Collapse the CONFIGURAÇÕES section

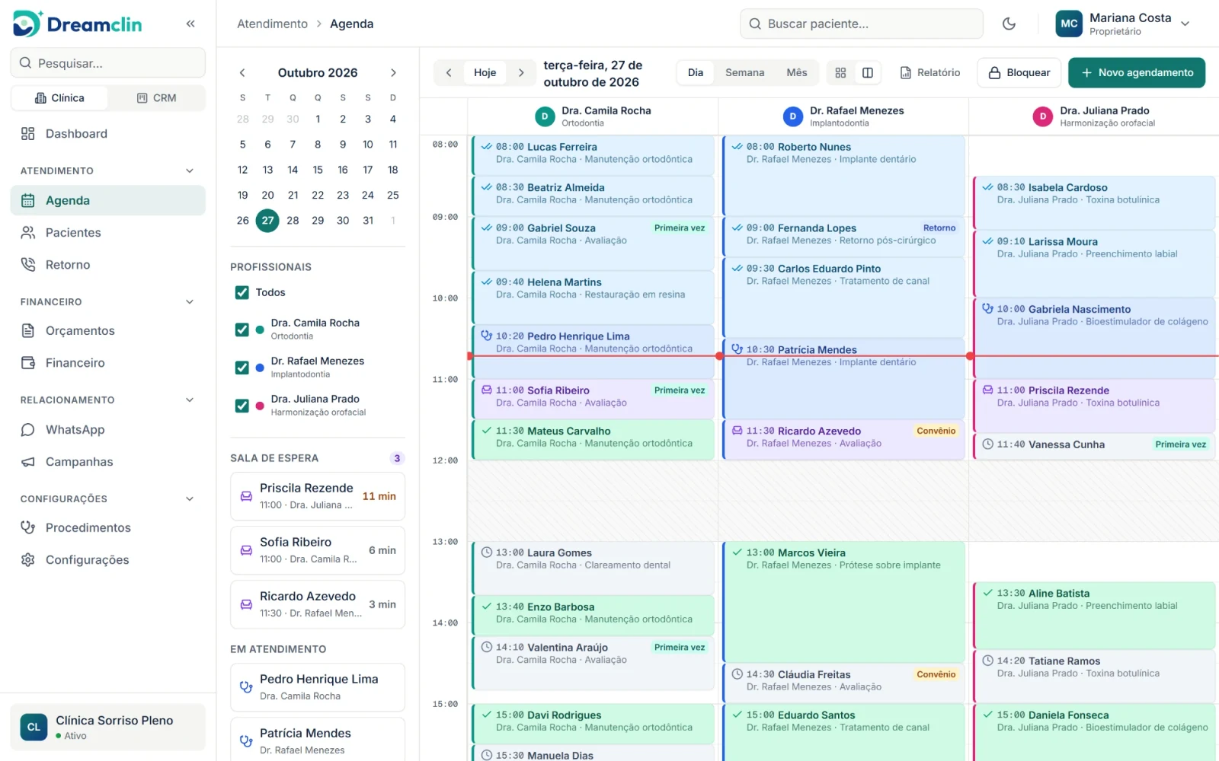pos(190,499)
